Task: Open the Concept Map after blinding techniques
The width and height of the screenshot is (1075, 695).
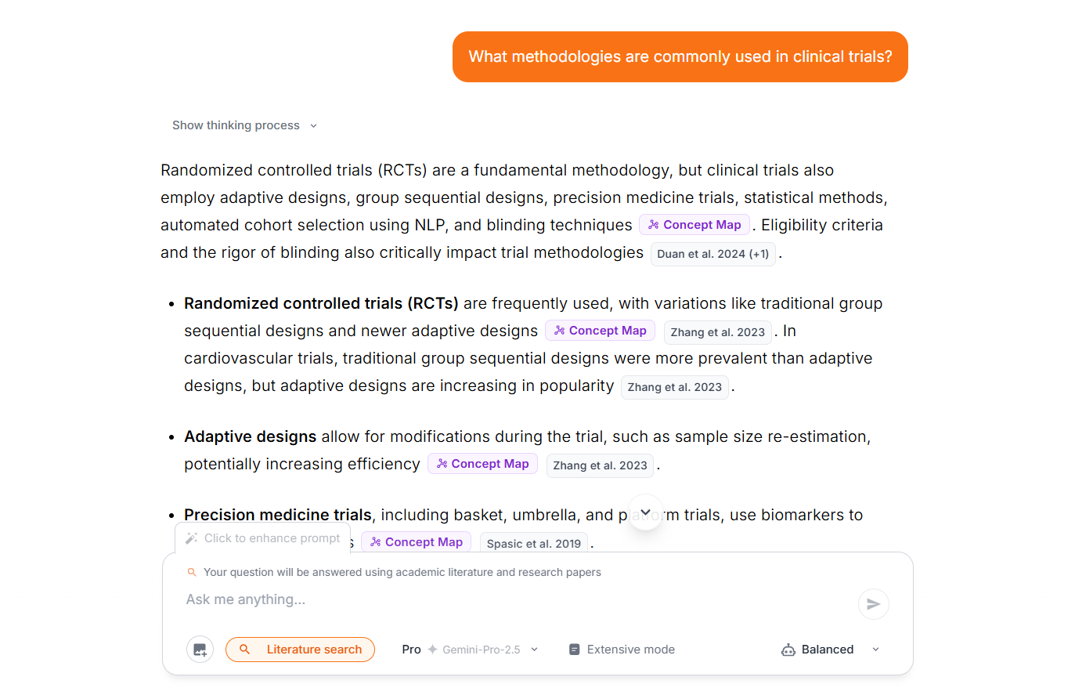Action: point(694,224)
